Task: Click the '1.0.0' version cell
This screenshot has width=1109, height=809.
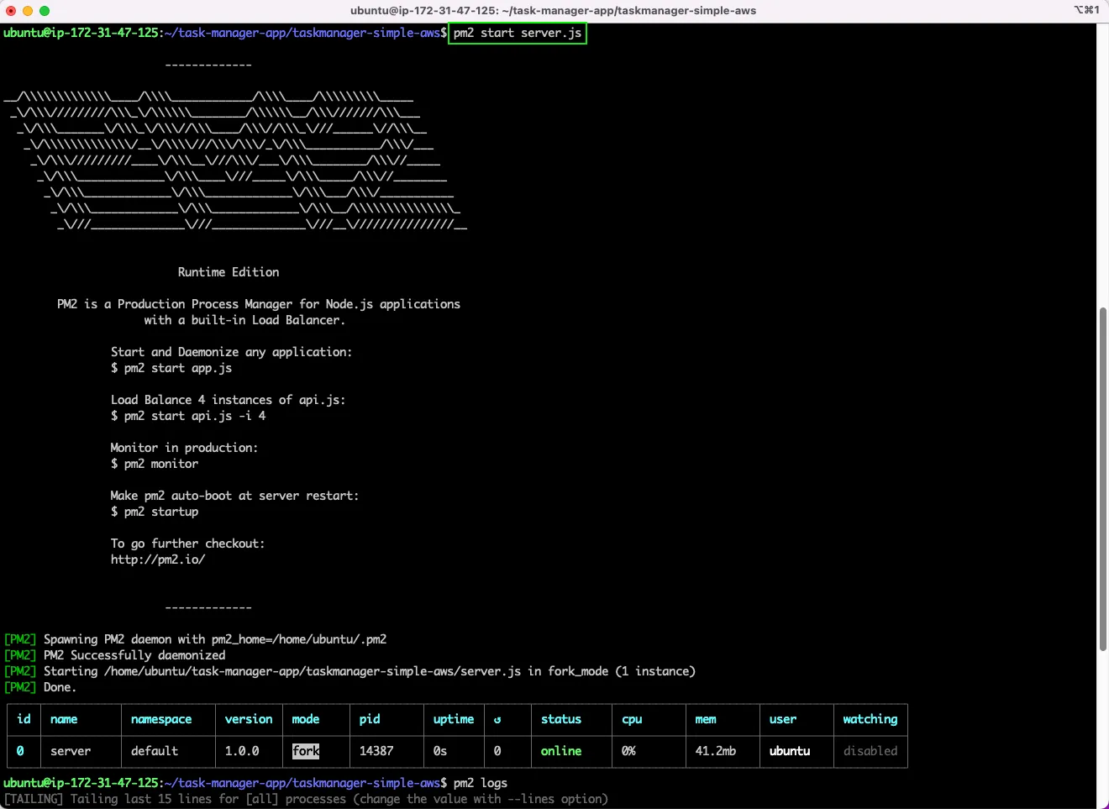Action: pos(242,751)
